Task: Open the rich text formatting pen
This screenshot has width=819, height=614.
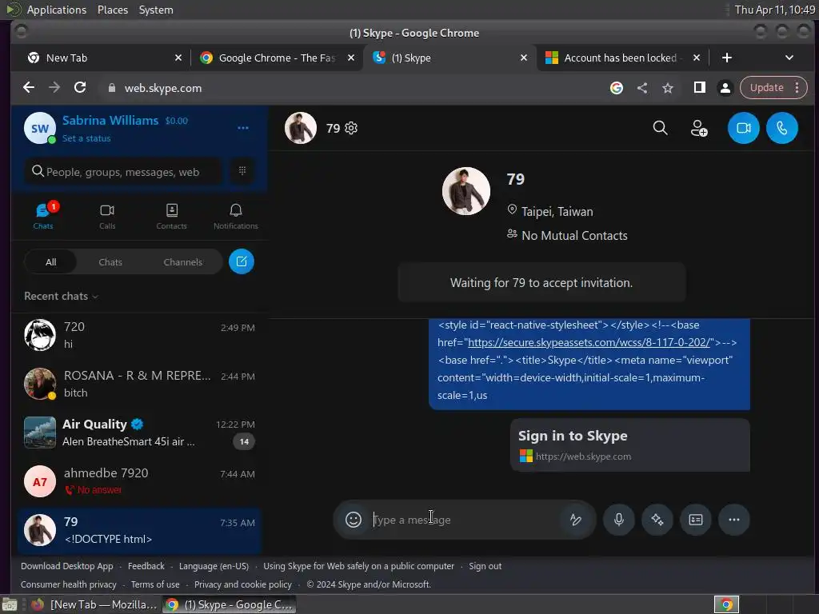Action: pyautogui.click(x=576, y=520)
